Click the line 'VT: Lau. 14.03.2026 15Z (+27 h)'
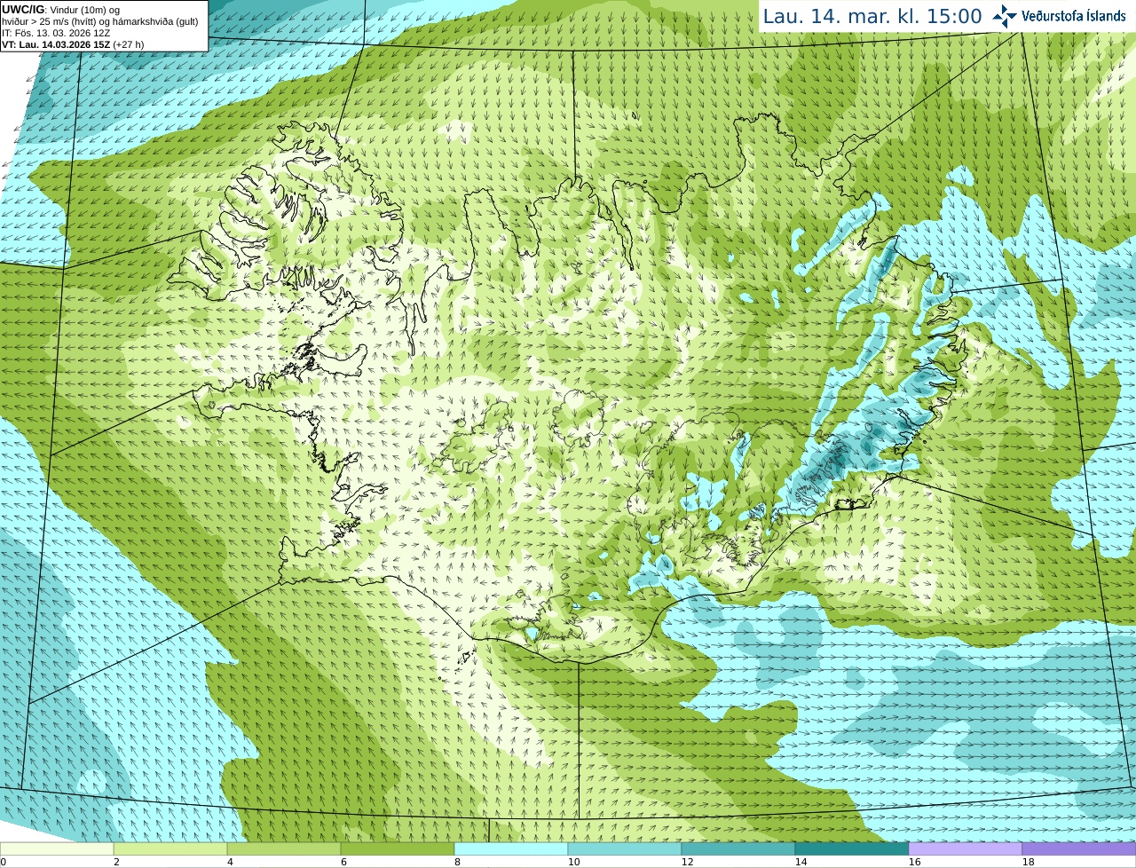 [x=73, y=44]
